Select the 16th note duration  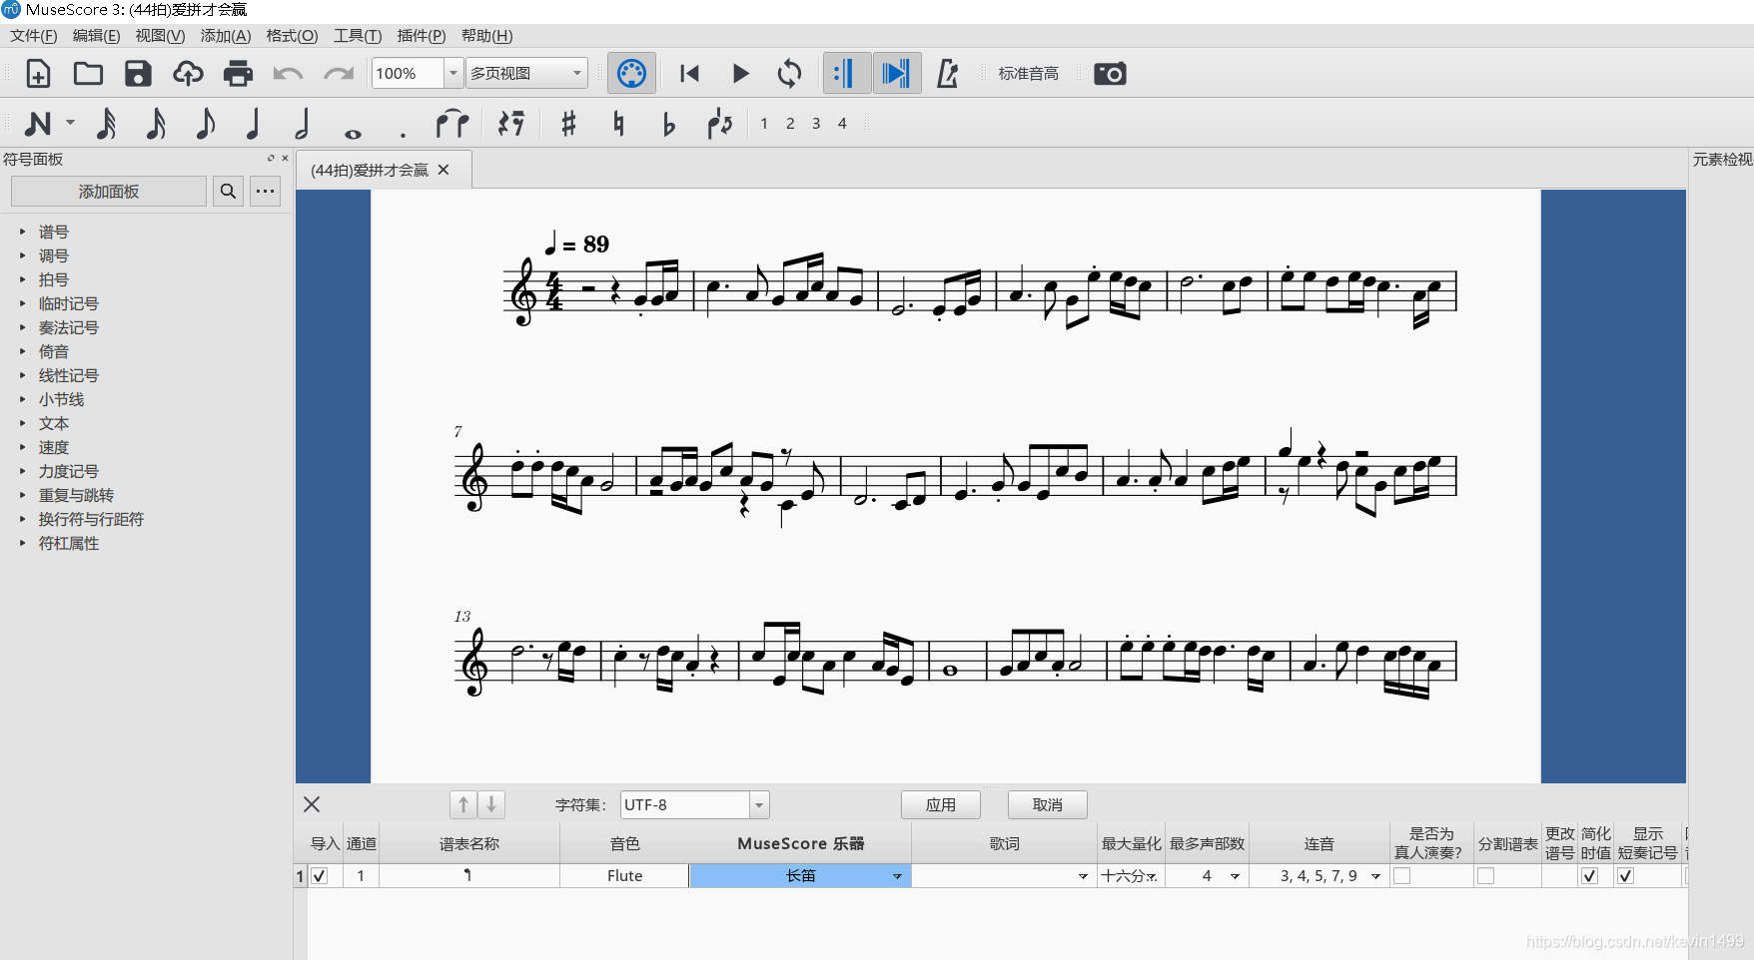coord(156,124)
